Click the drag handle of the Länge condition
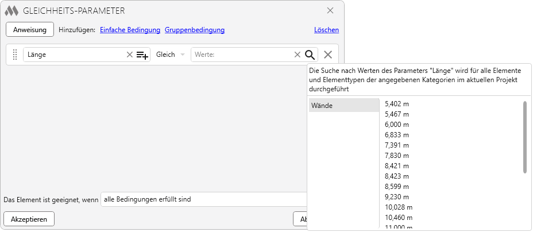 (x=16, y=55)
